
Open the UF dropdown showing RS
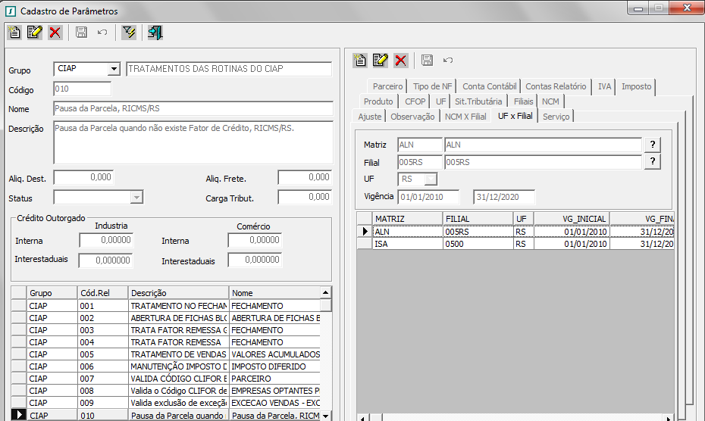click(431, 179)
